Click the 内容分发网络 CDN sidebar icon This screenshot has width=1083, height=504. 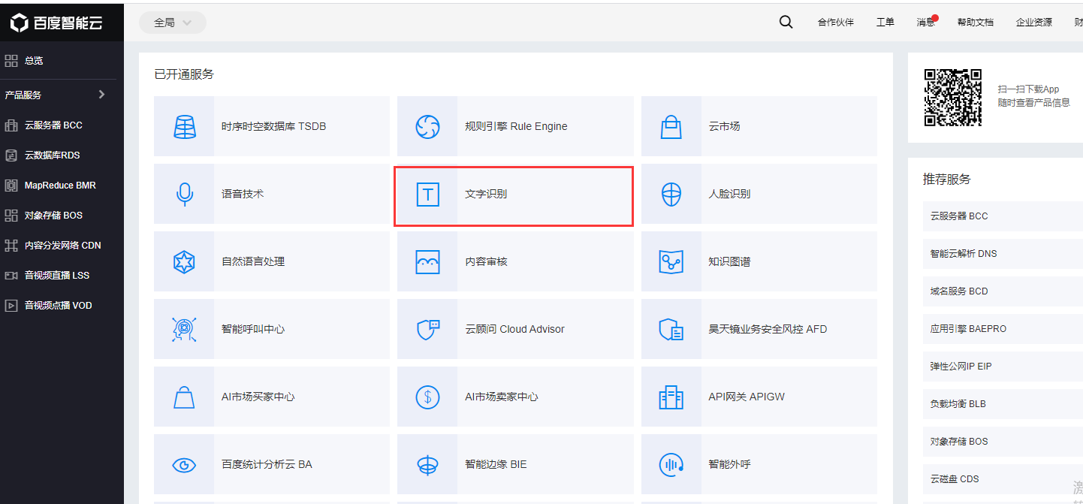[x=11, y=246]
